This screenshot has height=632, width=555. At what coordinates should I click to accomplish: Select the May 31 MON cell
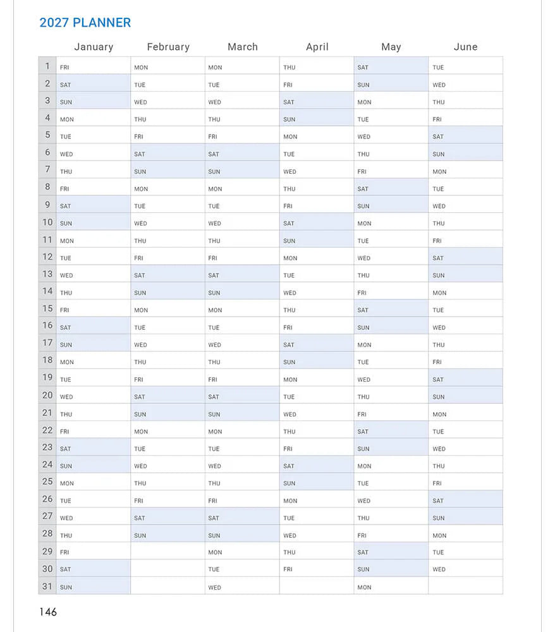coord(391,586)
